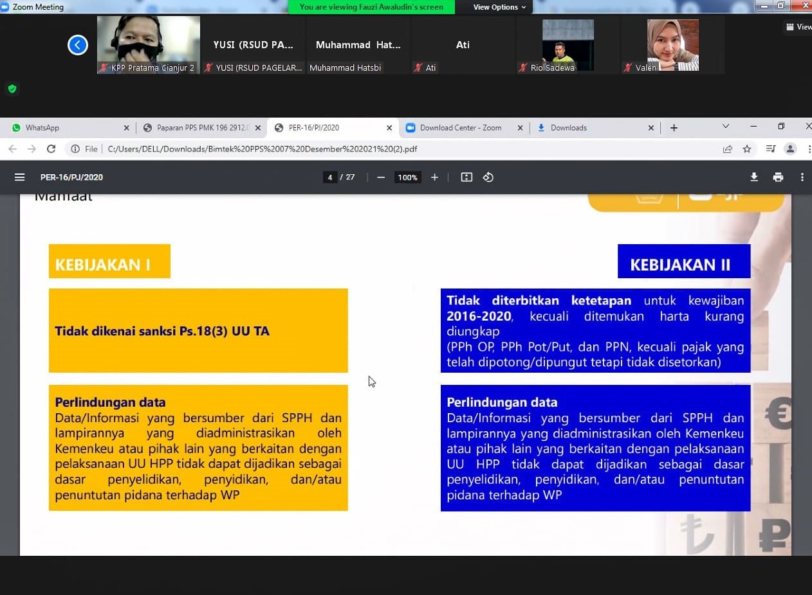Reload the browser page

[51, 149]
